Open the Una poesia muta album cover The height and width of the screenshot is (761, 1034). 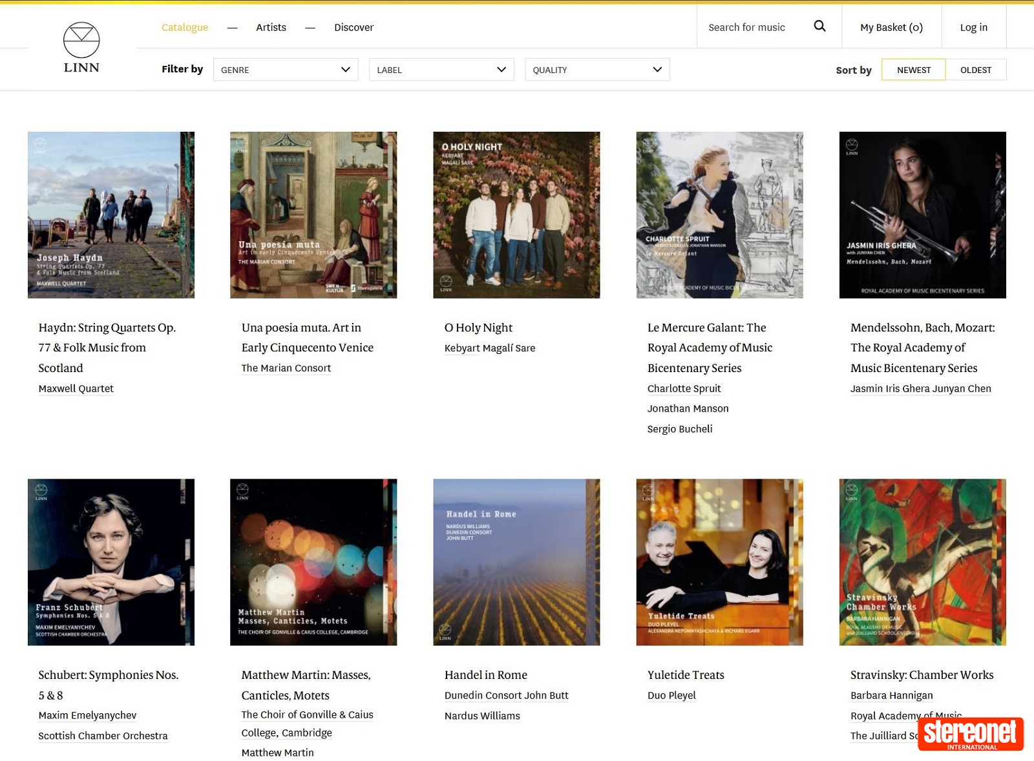[x=313, y=215]
